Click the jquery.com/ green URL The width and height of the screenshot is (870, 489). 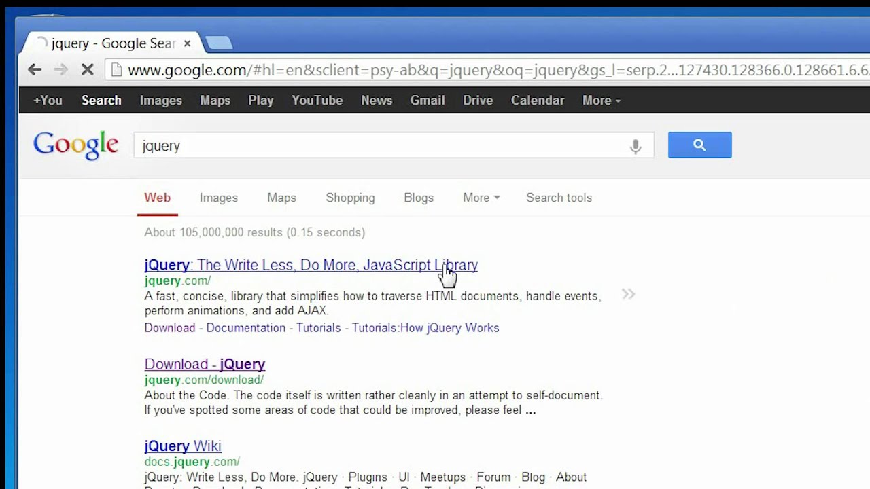click(x=177, y=281)
